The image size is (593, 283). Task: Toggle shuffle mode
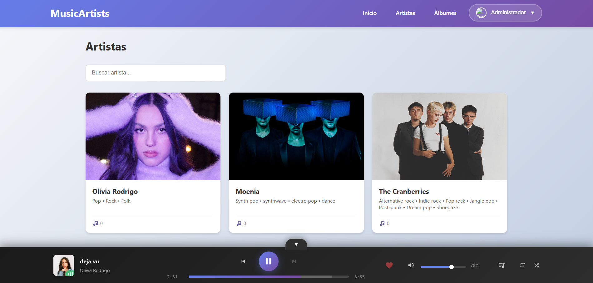pos(536,266)
